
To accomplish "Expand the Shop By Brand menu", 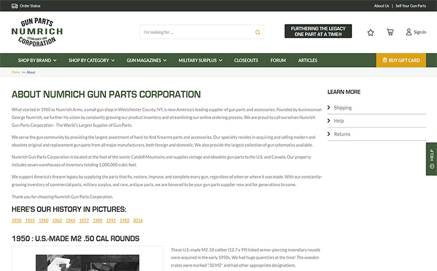I will (37, 60).
